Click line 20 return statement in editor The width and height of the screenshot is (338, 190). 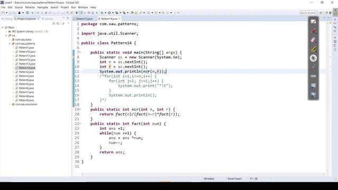tap(139, 114)
